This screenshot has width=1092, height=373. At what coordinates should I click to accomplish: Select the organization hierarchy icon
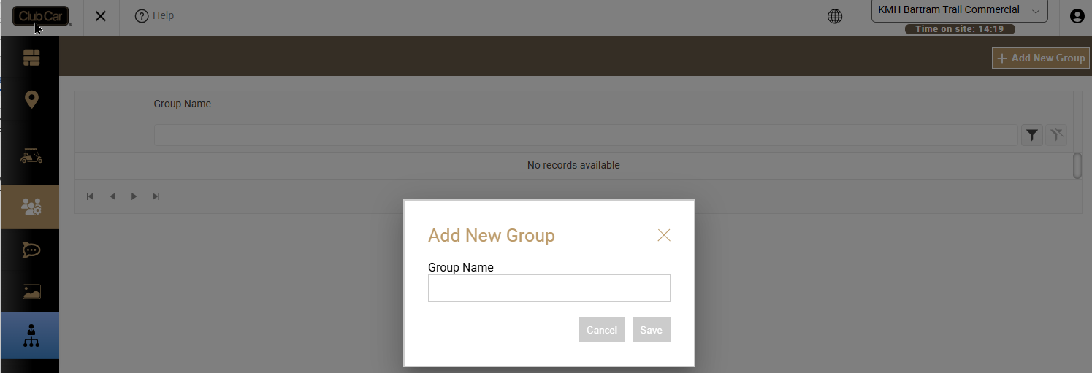[x=31, y=336]
